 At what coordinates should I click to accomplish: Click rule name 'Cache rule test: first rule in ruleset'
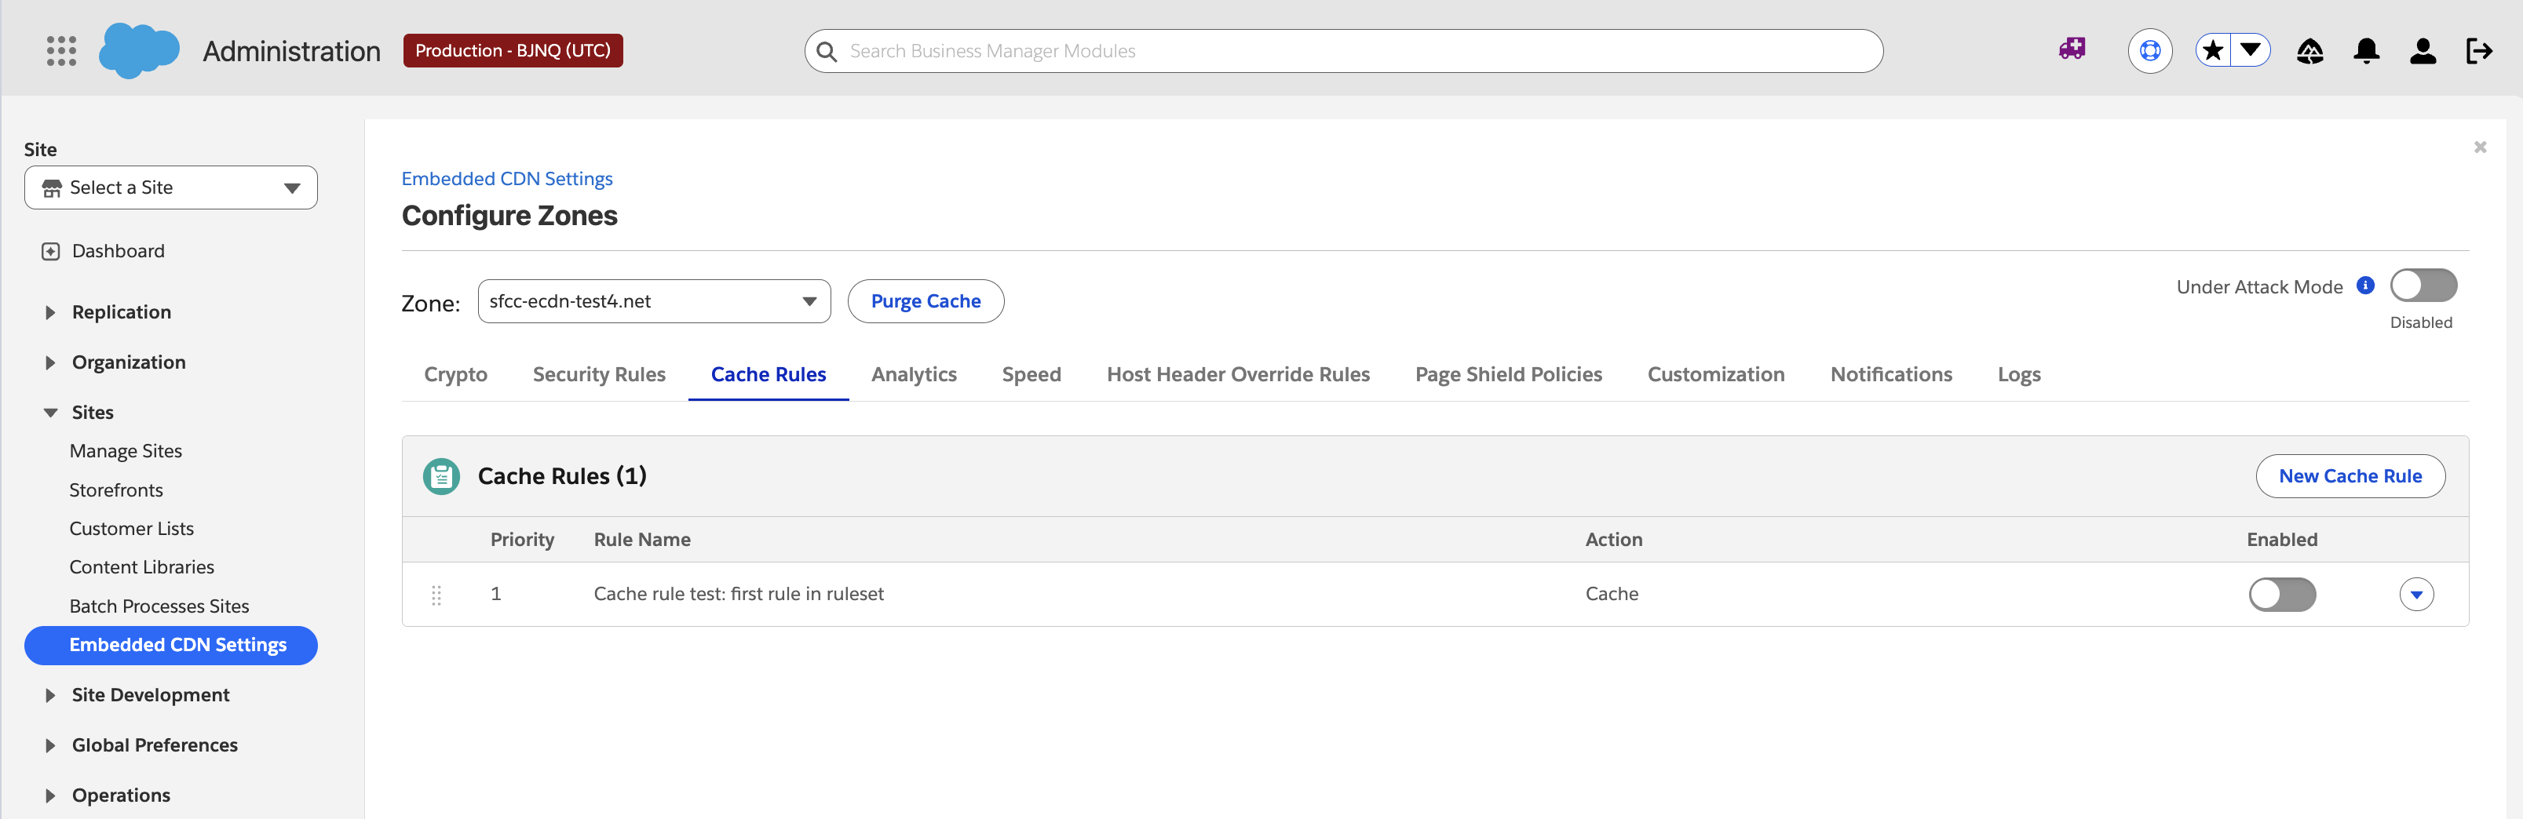point(739,594)
